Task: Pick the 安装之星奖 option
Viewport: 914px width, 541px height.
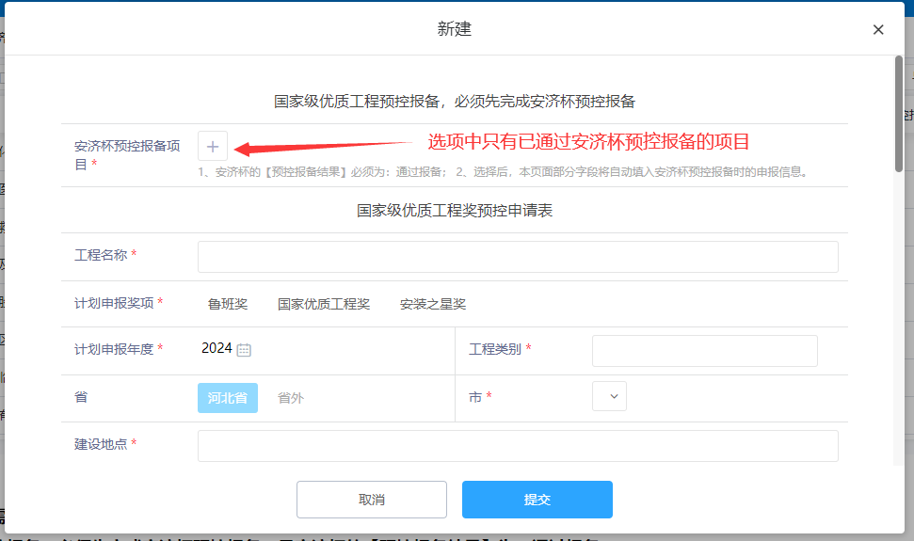Action: click(x=433, y=304)
